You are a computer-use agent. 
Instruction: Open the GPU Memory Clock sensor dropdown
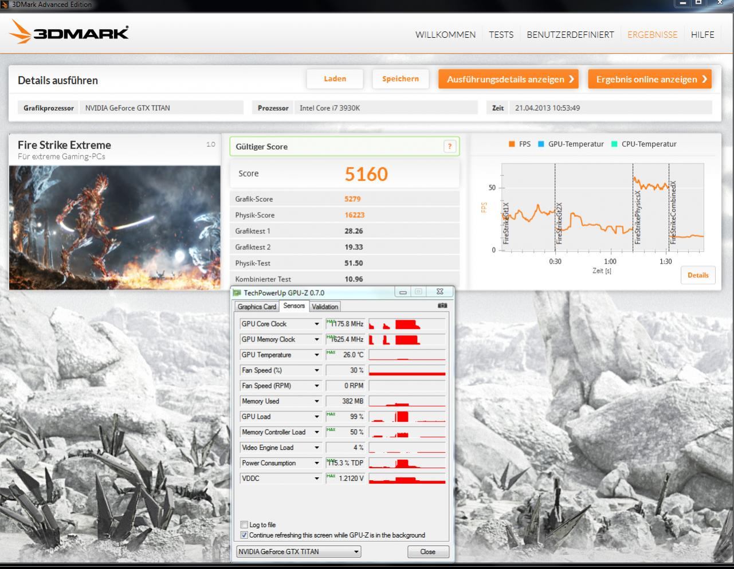[x=316, y=340]
